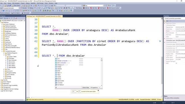The image size is (185, 104).
Task: Execute the current query
Action: pyautogui.click(x=24, y=8)
